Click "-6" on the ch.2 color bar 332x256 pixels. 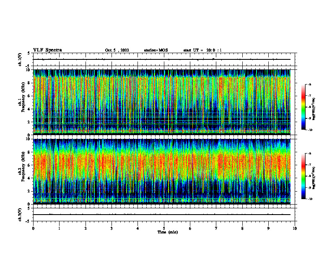(x=309, y=154)
